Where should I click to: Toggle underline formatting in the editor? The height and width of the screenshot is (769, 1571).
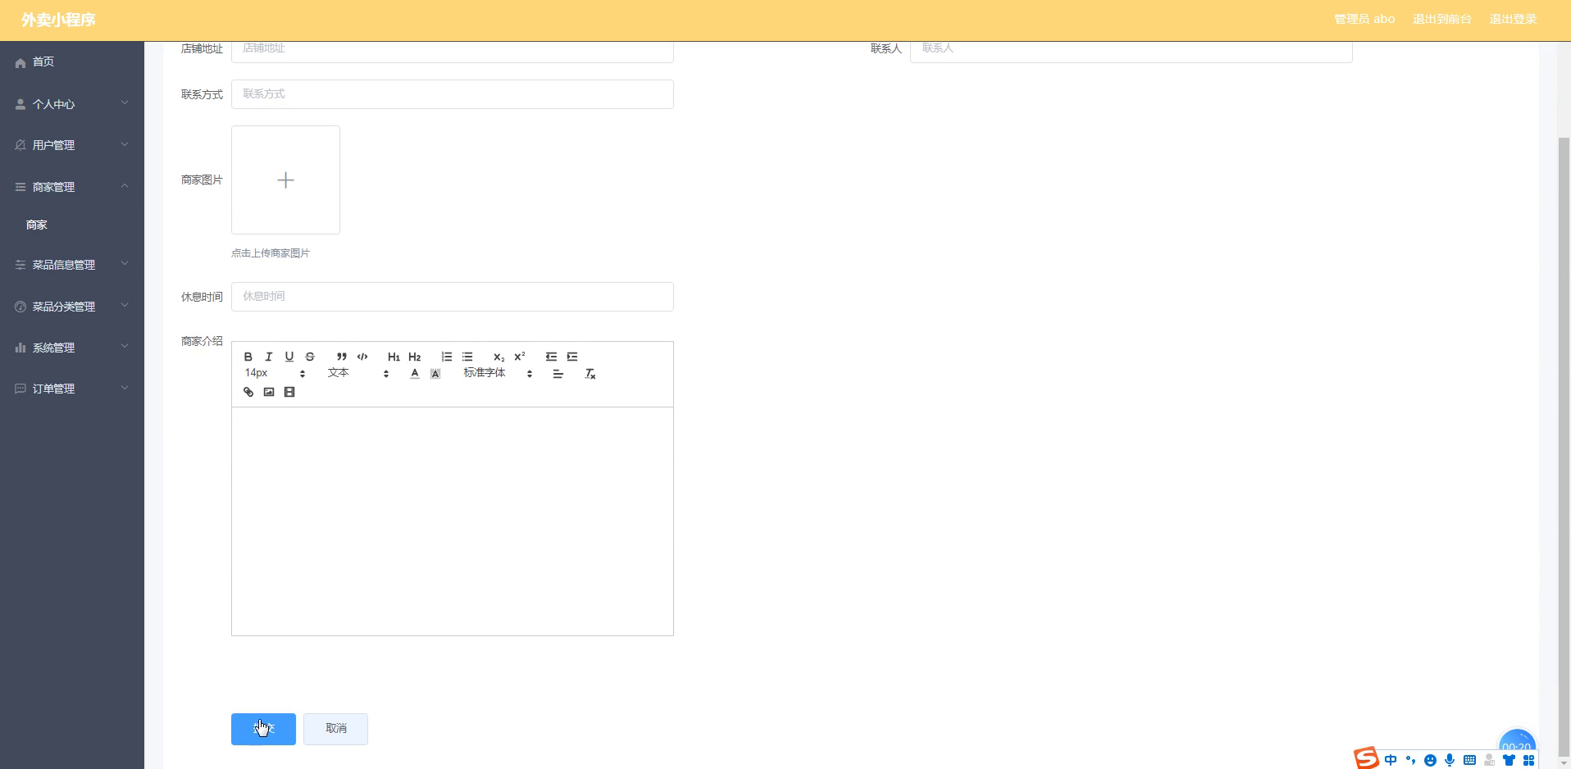[x=289, y=357]
